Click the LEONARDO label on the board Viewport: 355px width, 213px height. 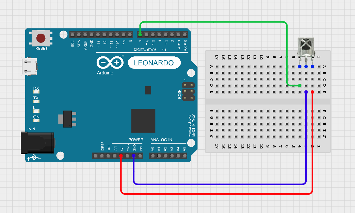pyautogui.click(x=154, y=63)
